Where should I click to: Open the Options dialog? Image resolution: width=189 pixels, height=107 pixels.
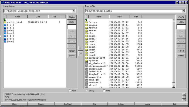(121, 104)
